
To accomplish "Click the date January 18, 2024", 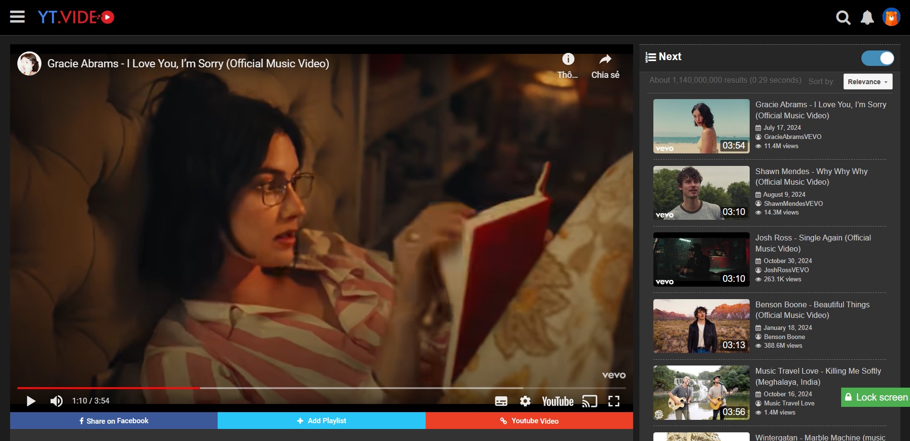I will [788, 328].
